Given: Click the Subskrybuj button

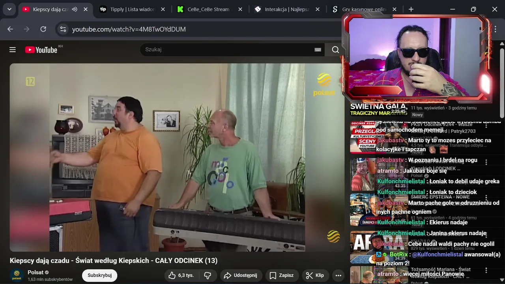Looking at the screenshot, I should (99, 275).
